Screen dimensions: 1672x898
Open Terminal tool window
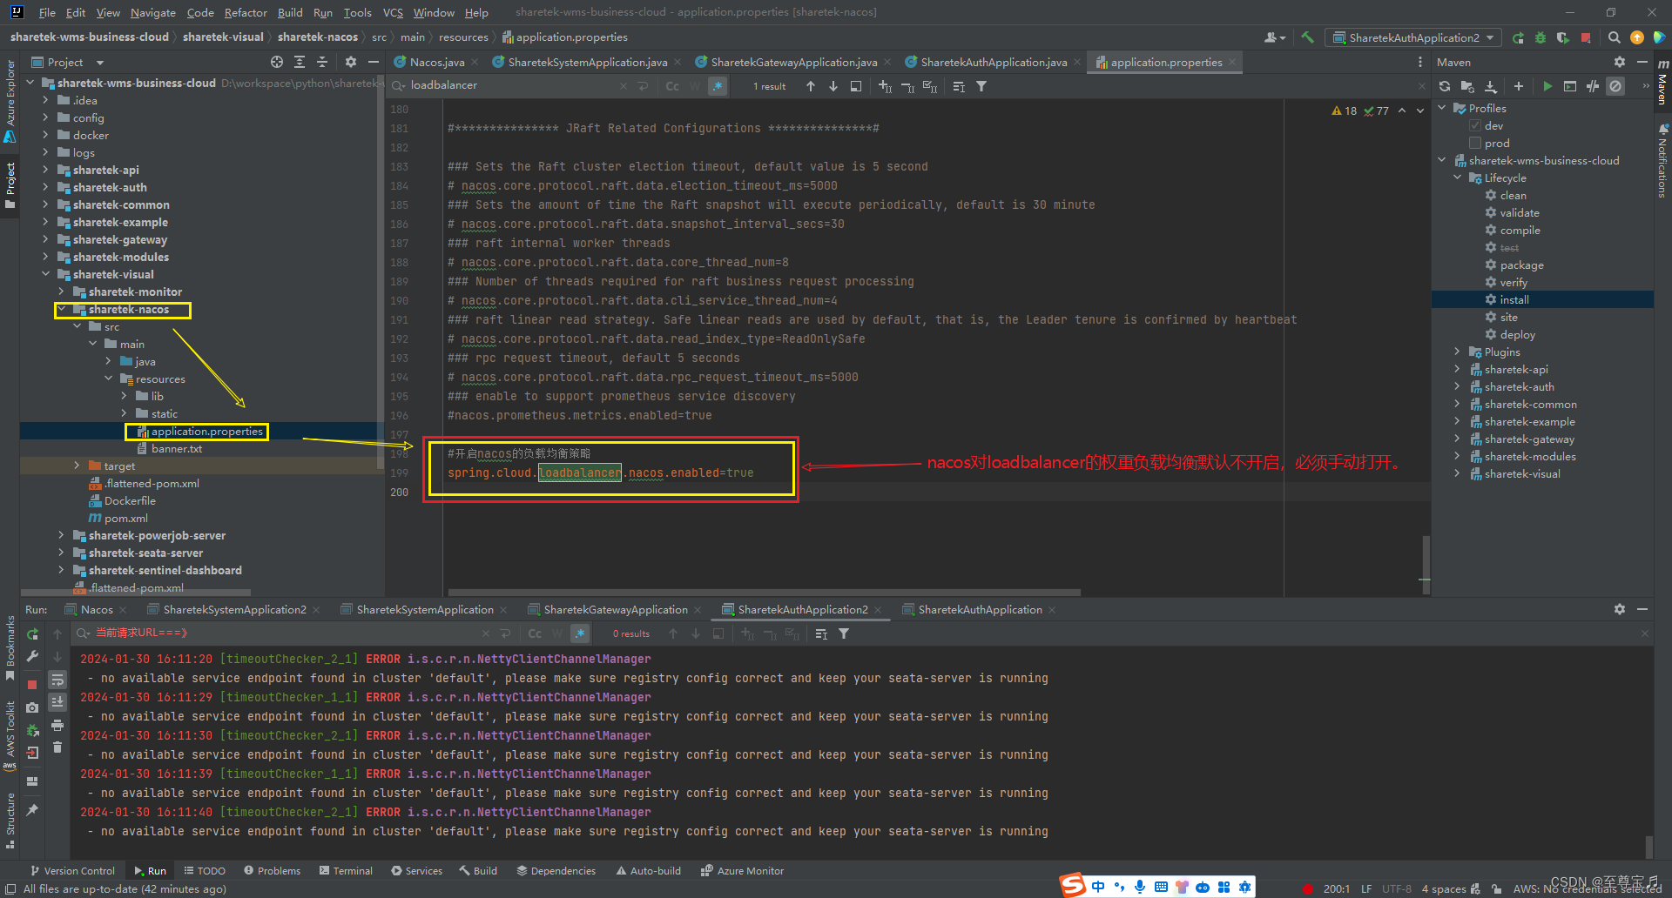346,870
